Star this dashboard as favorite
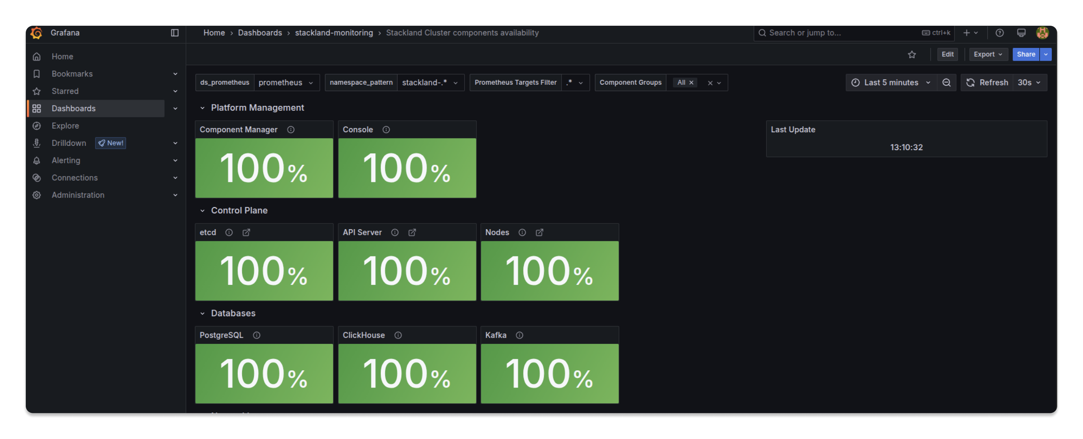Screen dimensions: 1083x439 coord(911,54)
